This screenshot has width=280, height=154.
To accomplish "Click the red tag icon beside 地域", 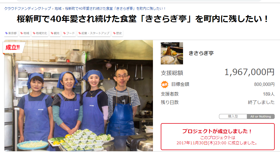I will pos(22,33).
